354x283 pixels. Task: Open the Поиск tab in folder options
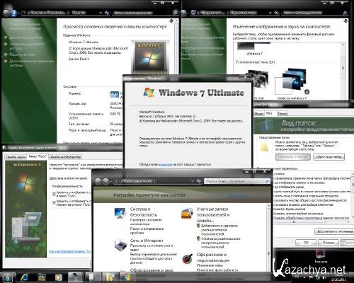[282, 113]
